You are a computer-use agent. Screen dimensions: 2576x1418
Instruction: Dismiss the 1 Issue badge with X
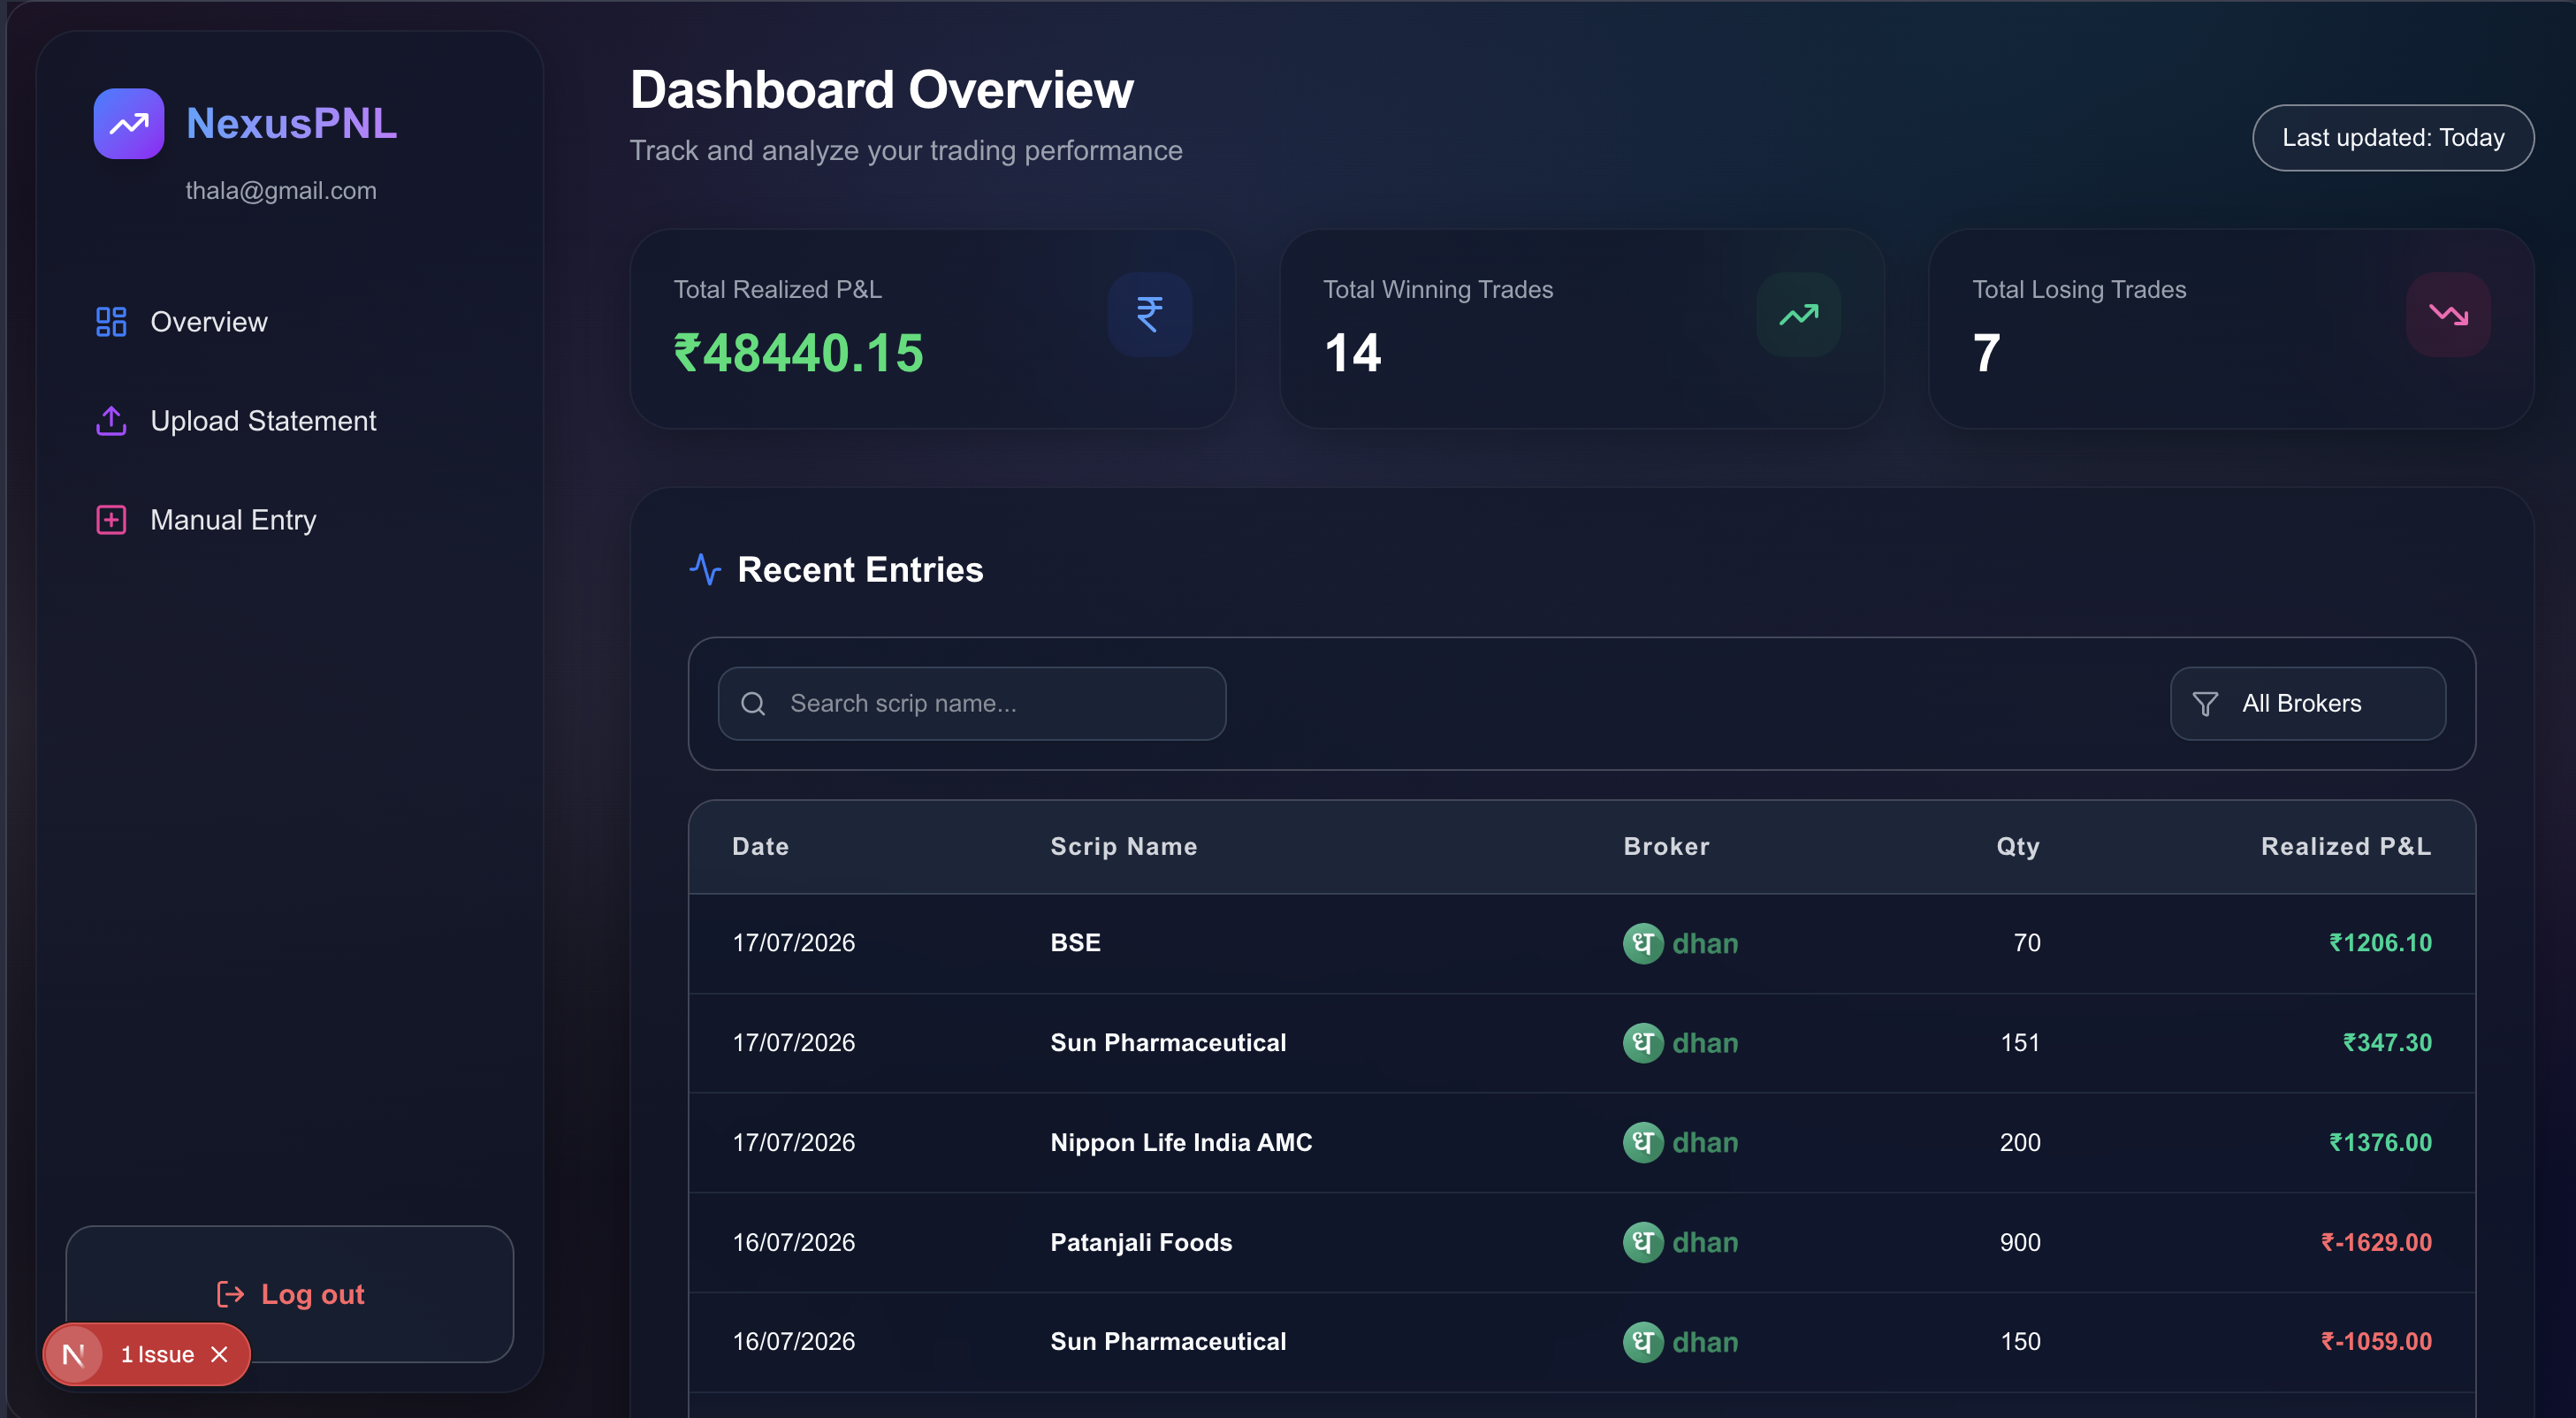click(219, 1354)
